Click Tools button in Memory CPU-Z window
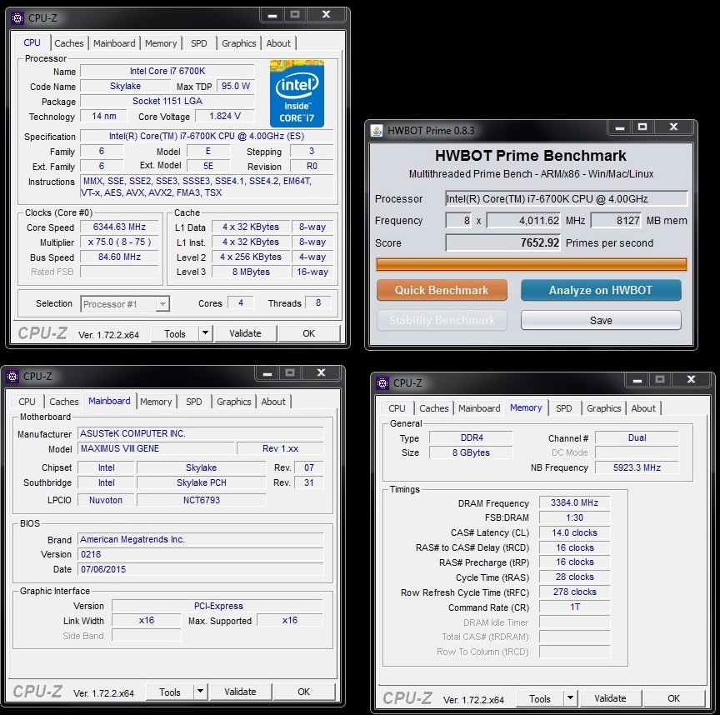 pyautogui.click(x=539, y=699)
